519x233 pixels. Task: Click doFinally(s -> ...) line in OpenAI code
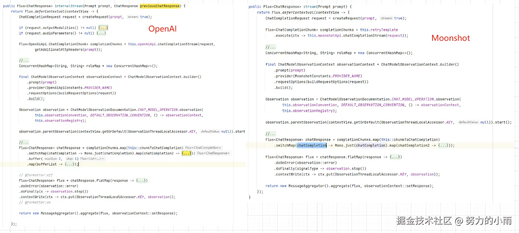coord(54,191)
